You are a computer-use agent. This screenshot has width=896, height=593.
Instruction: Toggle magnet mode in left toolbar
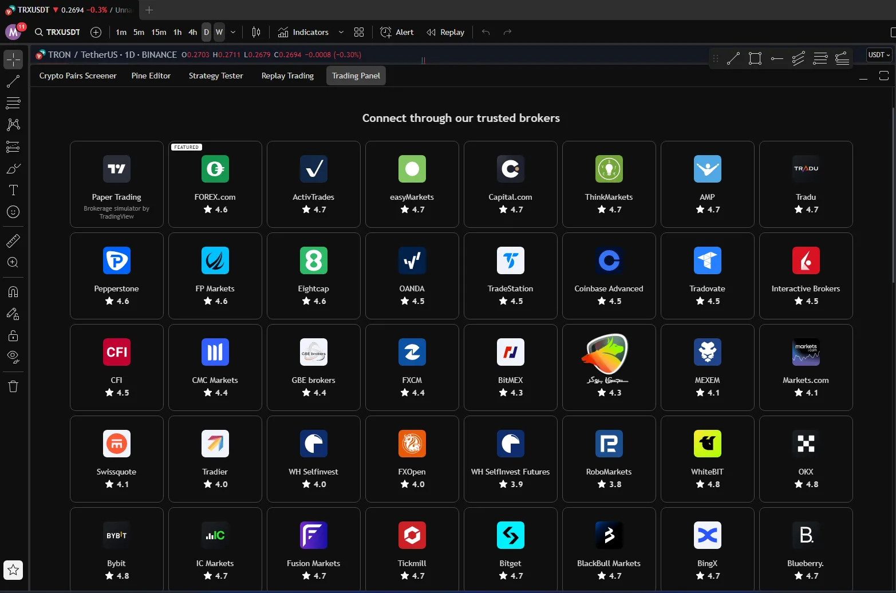[13, 292]
